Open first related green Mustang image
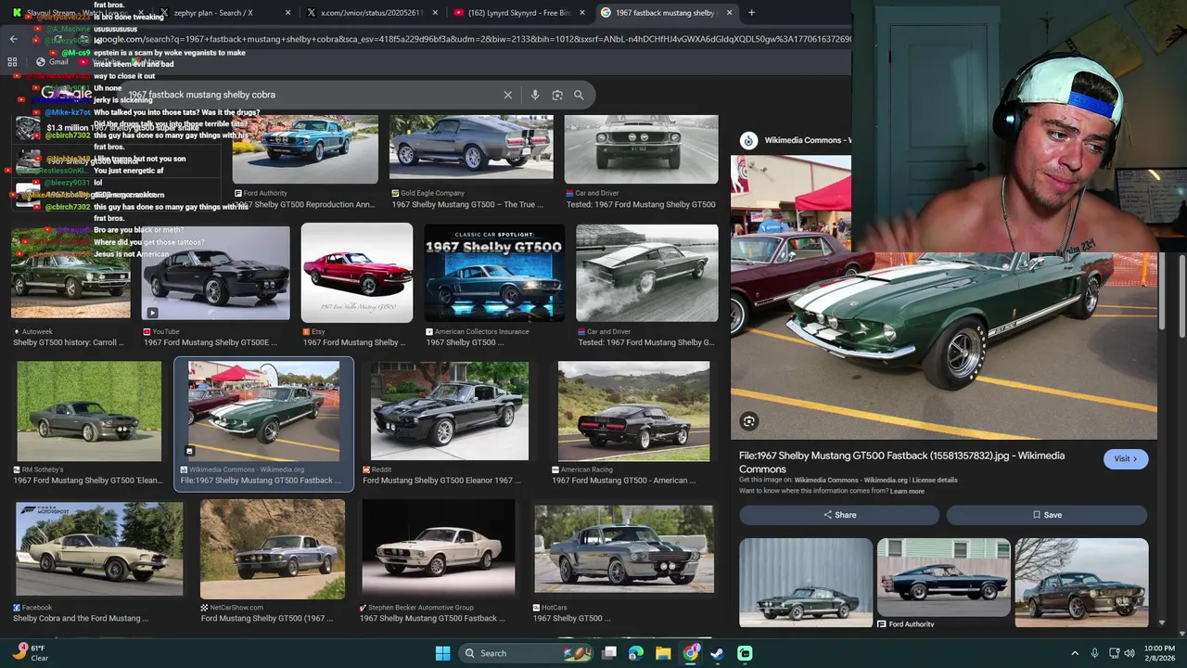The height and width of the screenshot is (668, 1187). (806, 583)
